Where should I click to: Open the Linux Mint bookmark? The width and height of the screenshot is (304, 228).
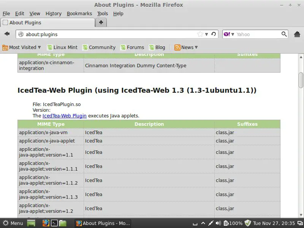(62, 47)
